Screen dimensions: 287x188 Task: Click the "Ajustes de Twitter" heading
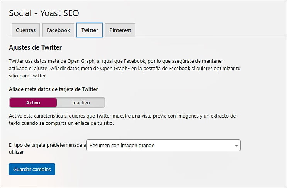36,48
